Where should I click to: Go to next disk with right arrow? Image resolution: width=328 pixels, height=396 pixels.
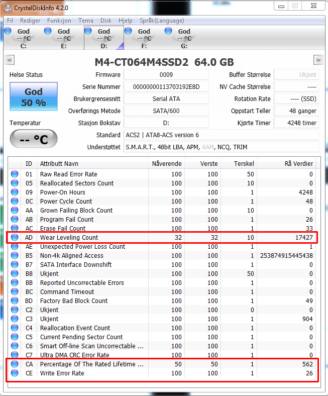[318, 60]
